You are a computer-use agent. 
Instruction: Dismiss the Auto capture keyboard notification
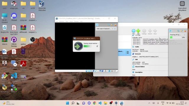(x=115, y=29)
